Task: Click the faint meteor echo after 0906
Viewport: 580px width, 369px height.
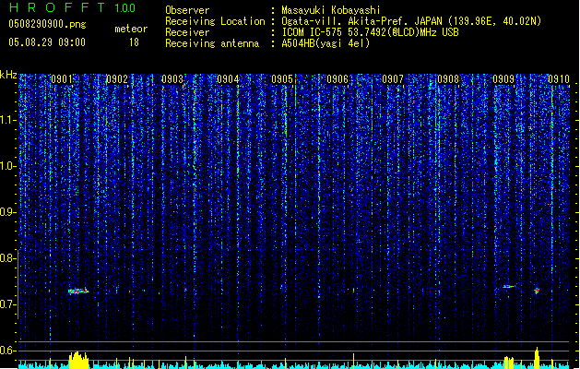Action: 353,291
